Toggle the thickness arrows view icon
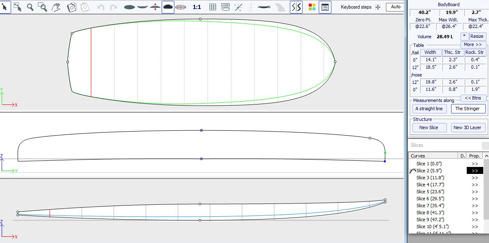Viewport: 489px width, 243px height. coord(155,7)
